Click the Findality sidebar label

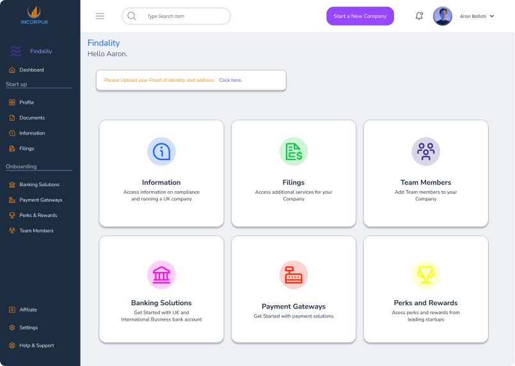[41, 51]
